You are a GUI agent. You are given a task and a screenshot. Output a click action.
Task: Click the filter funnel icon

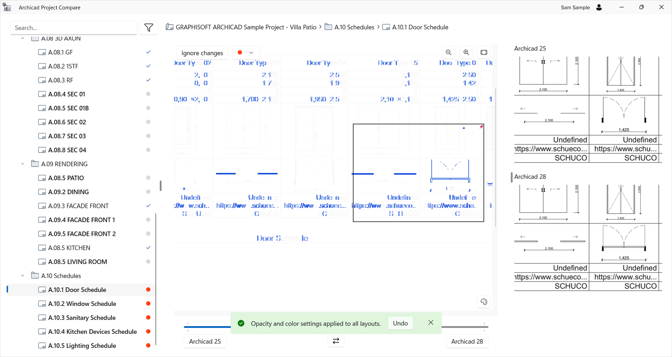coord(149,28)
